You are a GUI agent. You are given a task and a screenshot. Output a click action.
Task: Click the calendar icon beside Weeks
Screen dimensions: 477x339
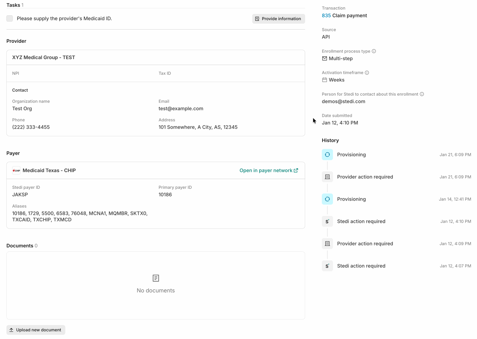324,80
